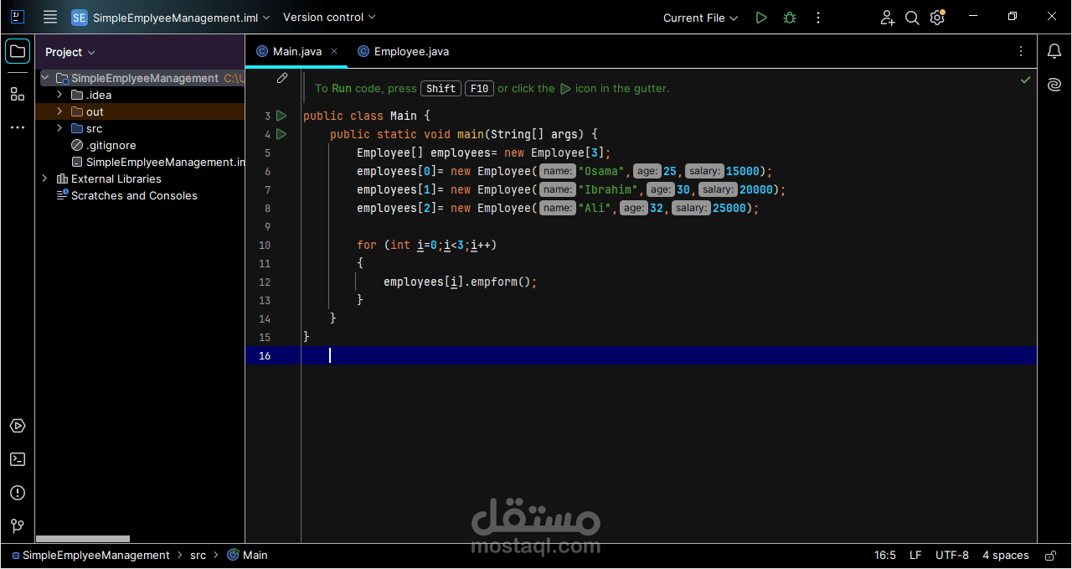Open the Problems tool window icon
The image size is (1072, 569).
(x=18, y=493)
